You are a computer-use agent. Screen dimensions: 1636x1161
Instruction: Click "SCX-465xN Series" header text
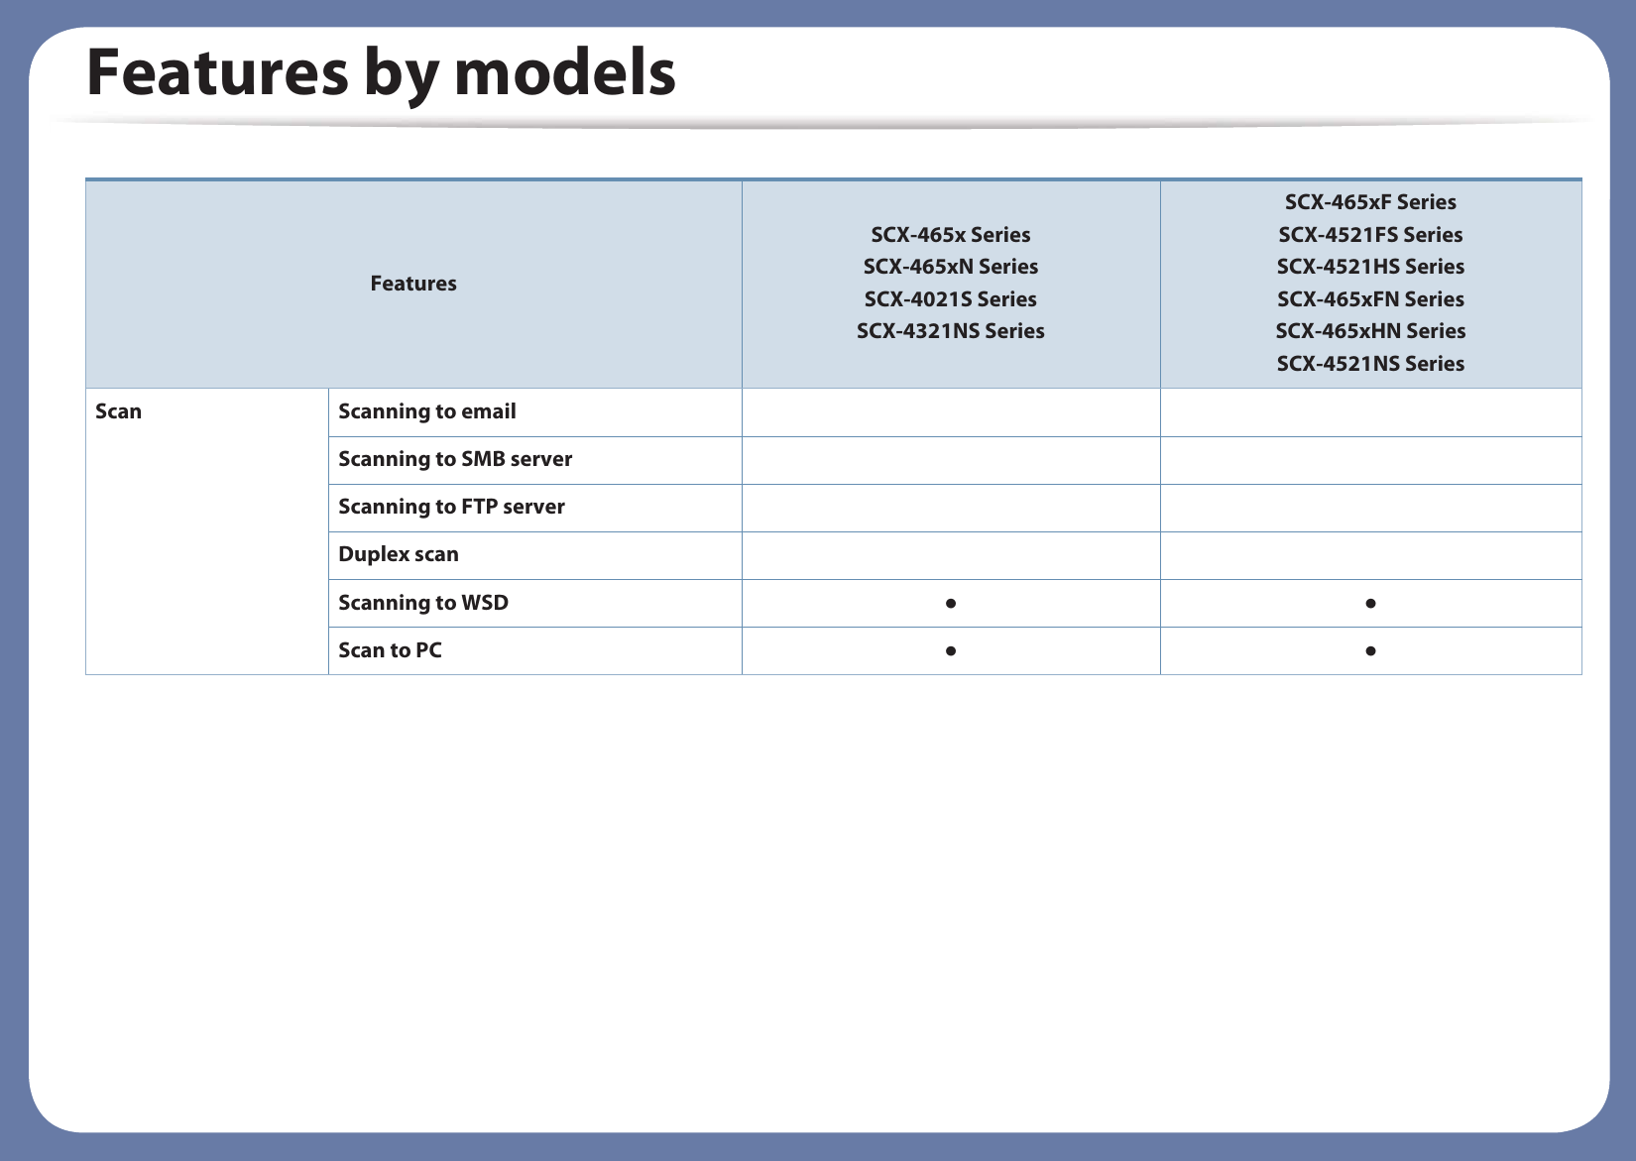(951, 267)
